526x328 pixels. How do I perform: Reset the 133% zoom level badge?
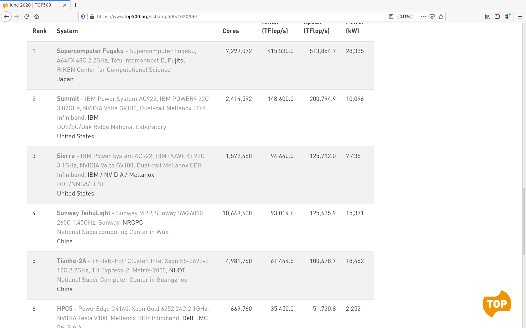405,17
